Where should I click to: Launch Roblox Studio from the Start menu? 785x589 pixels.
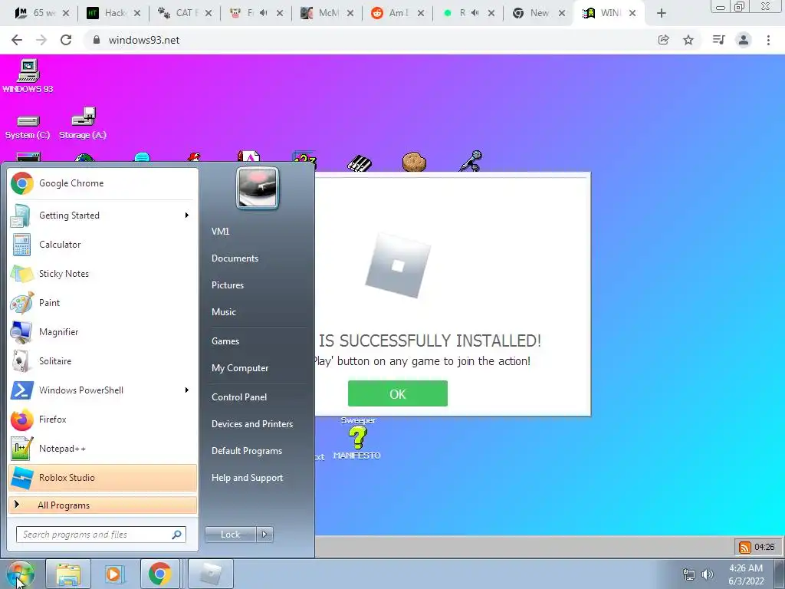(103, 477)
